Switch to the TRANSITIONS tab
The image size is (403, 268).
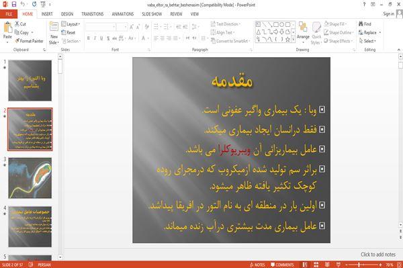pos(93,14)
